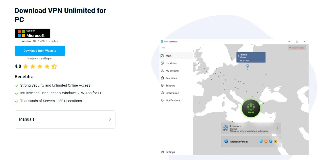
Task: Expand the Locations Optimal panel arrow
Action: 277,128
